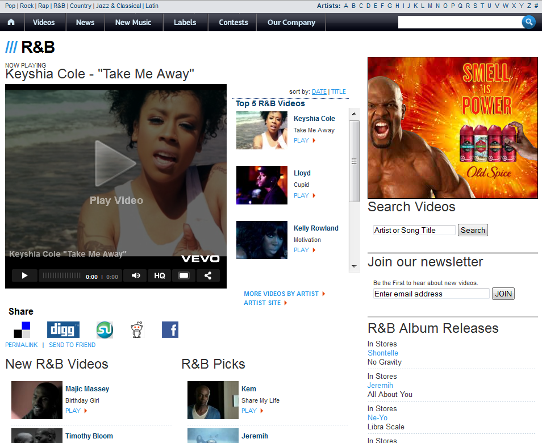
Task: Open Jeremih link in Album Releases
Action: [380, 385]
